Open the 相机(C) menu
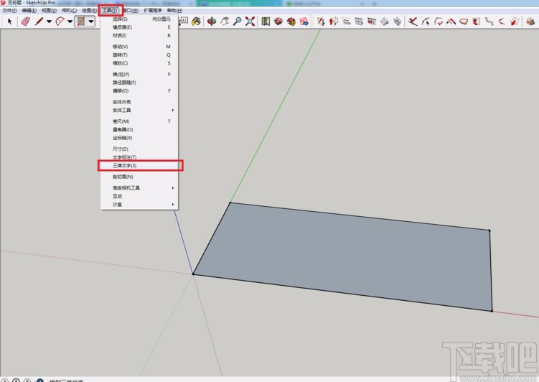539x382 pixels. click(x=69, y=10)
